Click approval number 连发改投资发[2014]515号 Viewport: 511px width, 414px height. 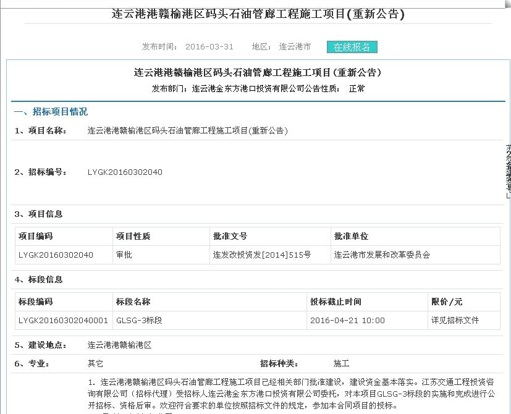pyautogui.click(x=262, y=255)
